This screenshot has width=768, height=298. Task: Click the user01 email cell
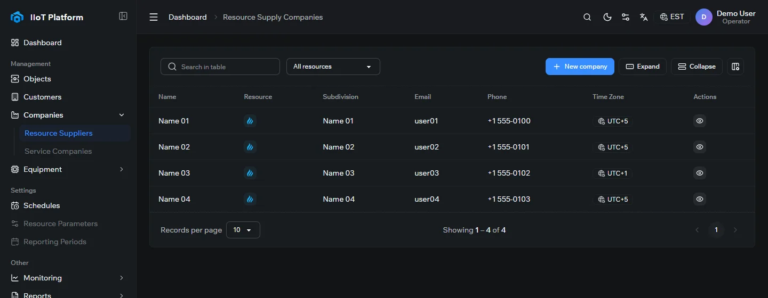(x=426, y=121)
